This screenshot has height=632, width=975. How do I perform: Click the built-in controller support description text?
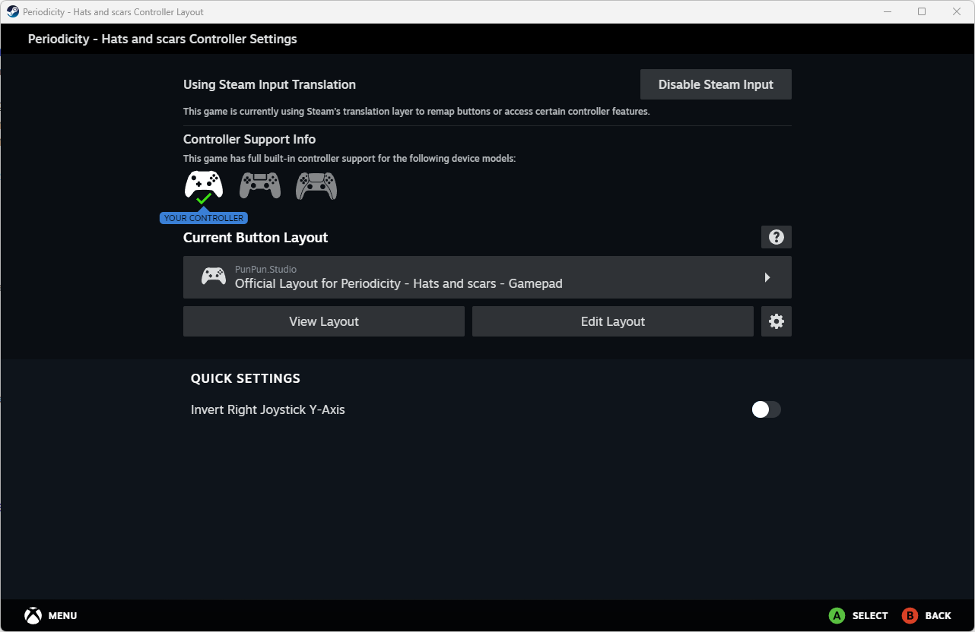[x=350, y=159]
